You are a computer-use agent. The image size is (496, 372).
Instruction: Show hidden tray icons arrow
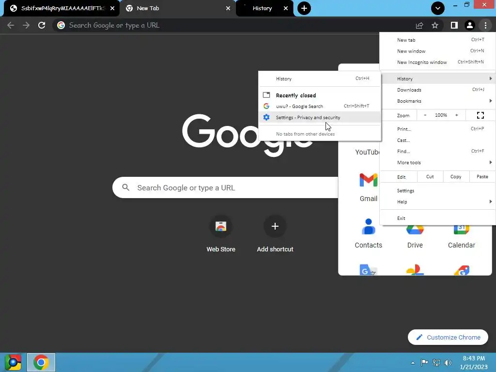coord(413,363)
